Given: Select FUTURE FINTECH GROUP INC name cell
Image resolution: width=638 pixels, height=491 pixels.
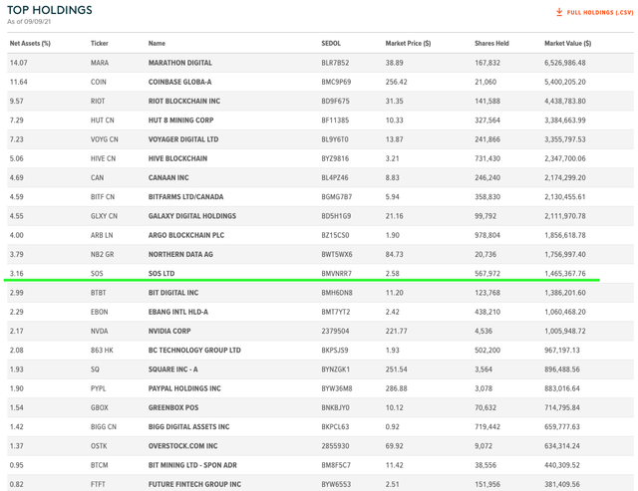Looking at the screenshot, I should (x=194, y=484).
